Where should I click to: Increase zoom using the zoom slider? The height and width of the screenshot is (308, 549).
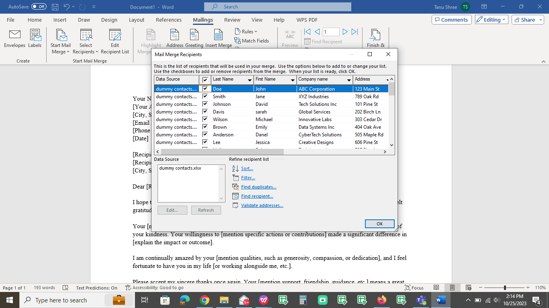(529, 288)
